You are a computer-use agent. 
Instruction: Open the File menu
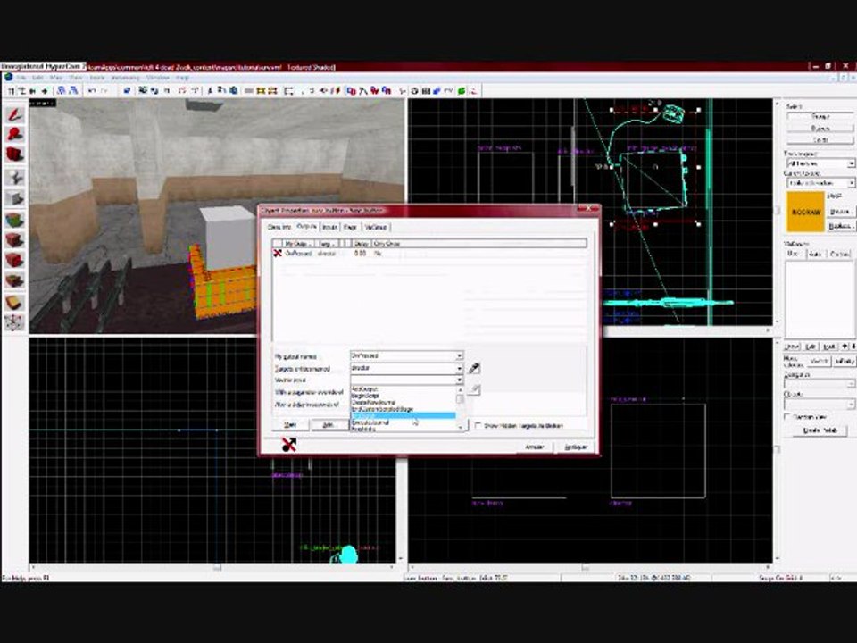[x=21, y=79]
